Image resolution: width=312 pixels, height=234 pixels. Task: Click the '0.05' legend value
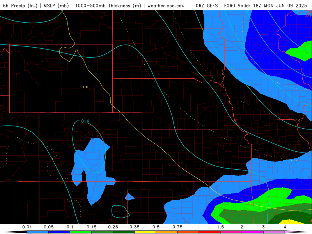coord(48,227)
